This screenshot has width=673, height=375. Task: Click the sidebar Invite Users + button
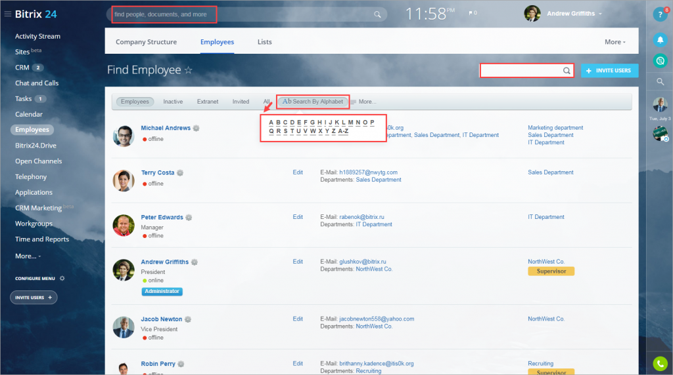click(x=34, y=298)
